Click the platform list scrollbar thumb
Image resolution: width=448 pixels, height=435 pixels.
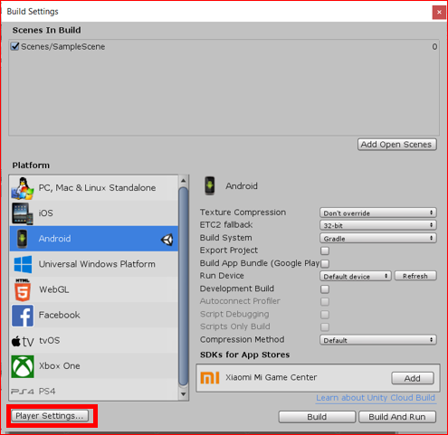[183, 287]
